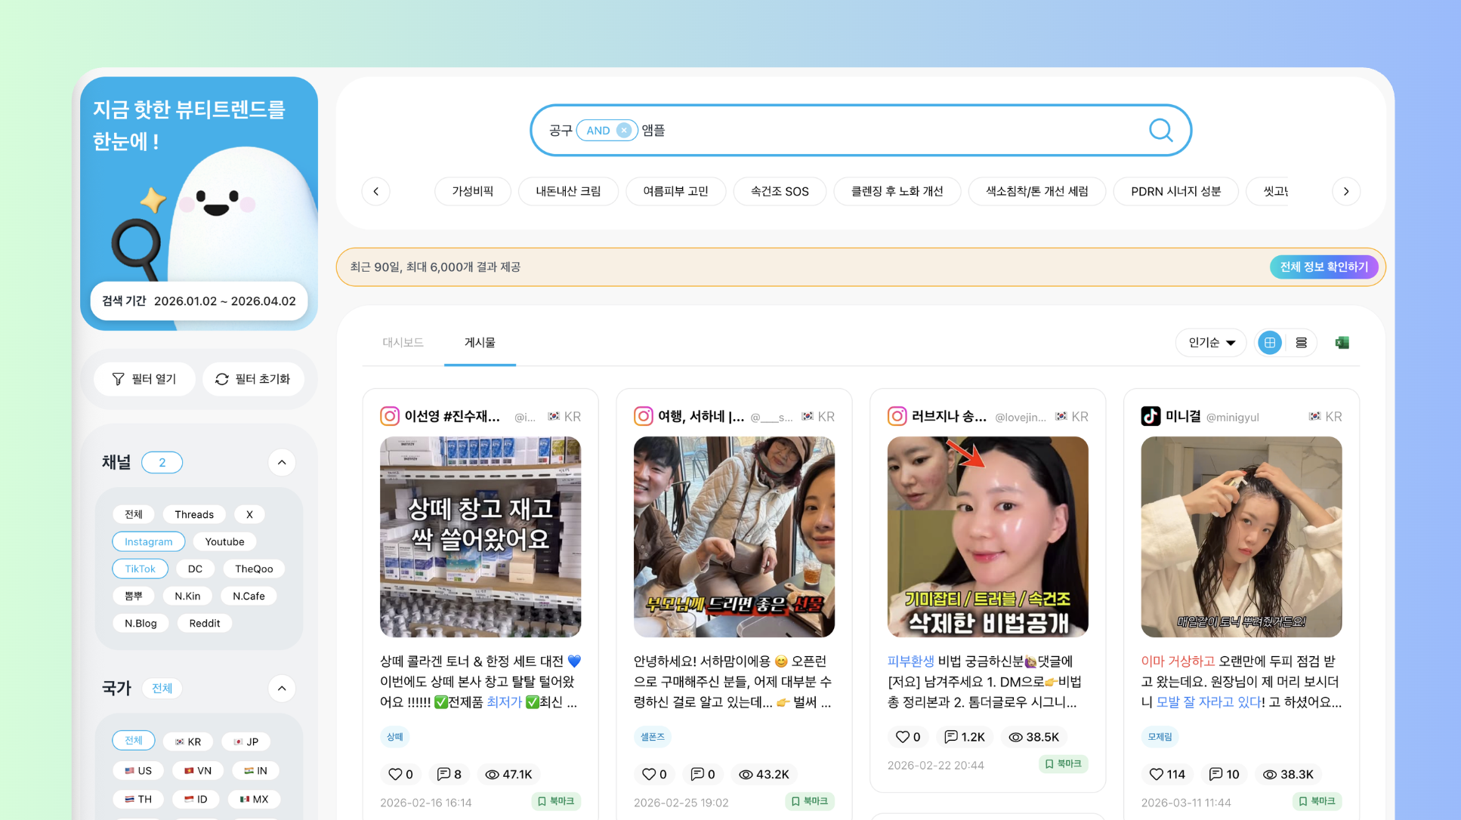Image resolution: width=1461 pixels, height=820 pixels.
Task: Collapse the 채널 filter section
Action: click(x=282, y=462)
